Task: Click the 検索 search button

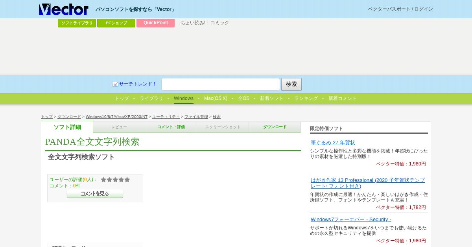Action: [x=291, y=84]
